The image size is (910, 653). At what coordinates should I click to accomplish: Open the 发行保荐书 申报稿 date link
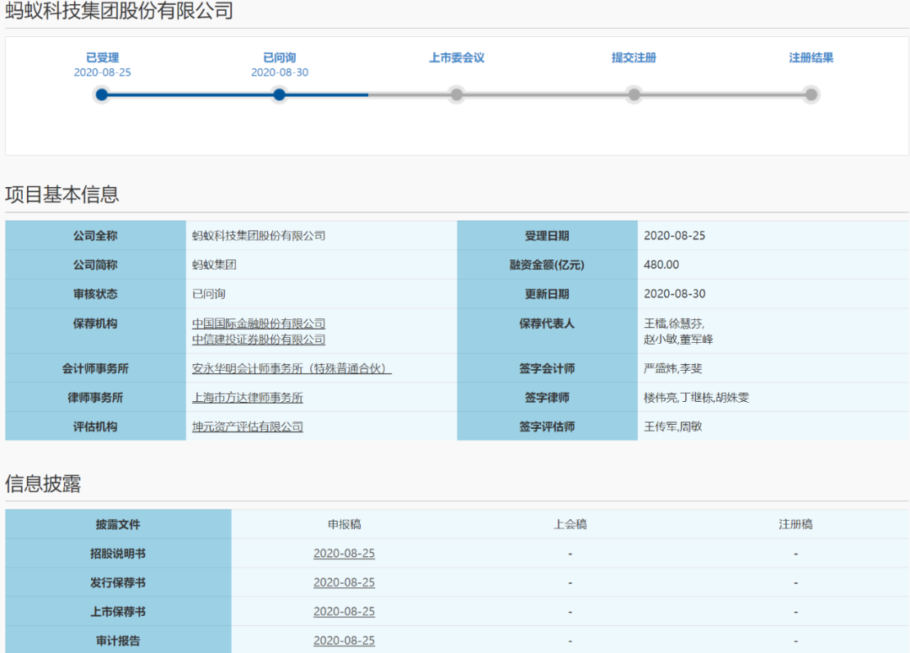click(344, 582)
